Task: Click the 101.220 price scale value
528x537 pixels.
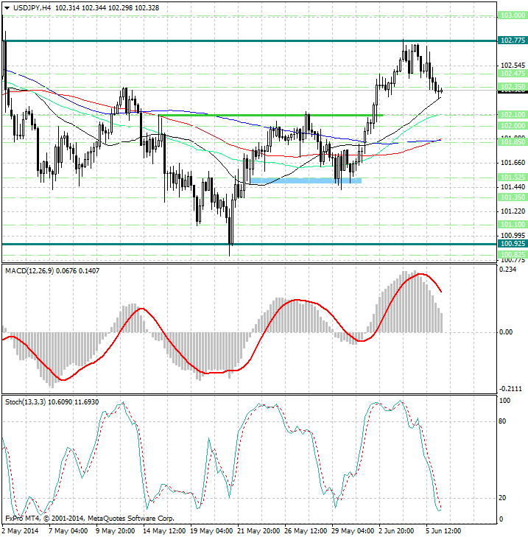Action: [x=513, y=211]
